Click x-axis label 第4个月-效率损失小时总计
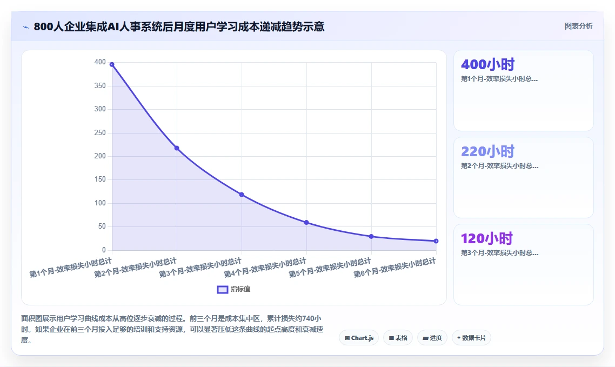 click(x=265, y=268)
